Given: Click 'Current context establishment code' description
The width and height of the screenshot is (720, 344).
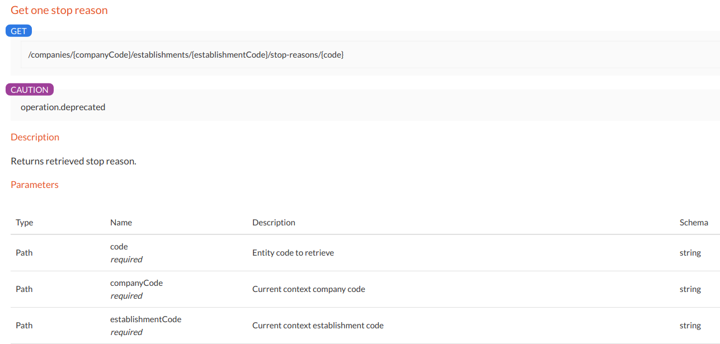Looking at the screenshot, I should click(x=318, y=326).
